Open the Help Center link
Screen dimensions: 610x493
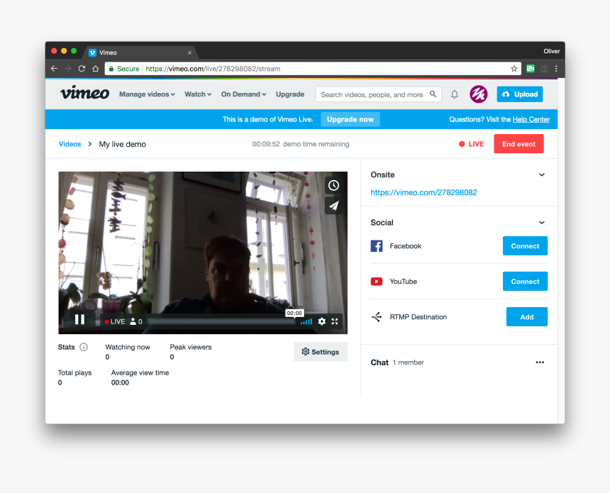point(531,119)
